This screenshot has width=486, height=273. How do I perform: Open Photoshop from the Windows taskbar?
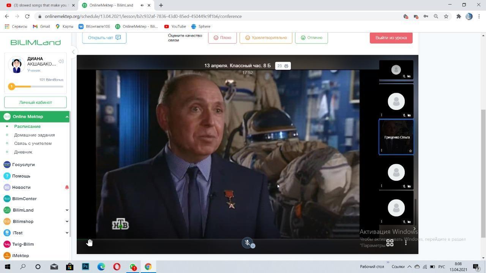tap(85, 267)
